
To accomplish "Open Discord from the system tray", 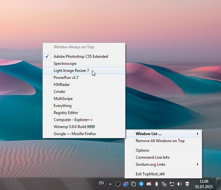I will pyautogui.click(x=149, y=184).
